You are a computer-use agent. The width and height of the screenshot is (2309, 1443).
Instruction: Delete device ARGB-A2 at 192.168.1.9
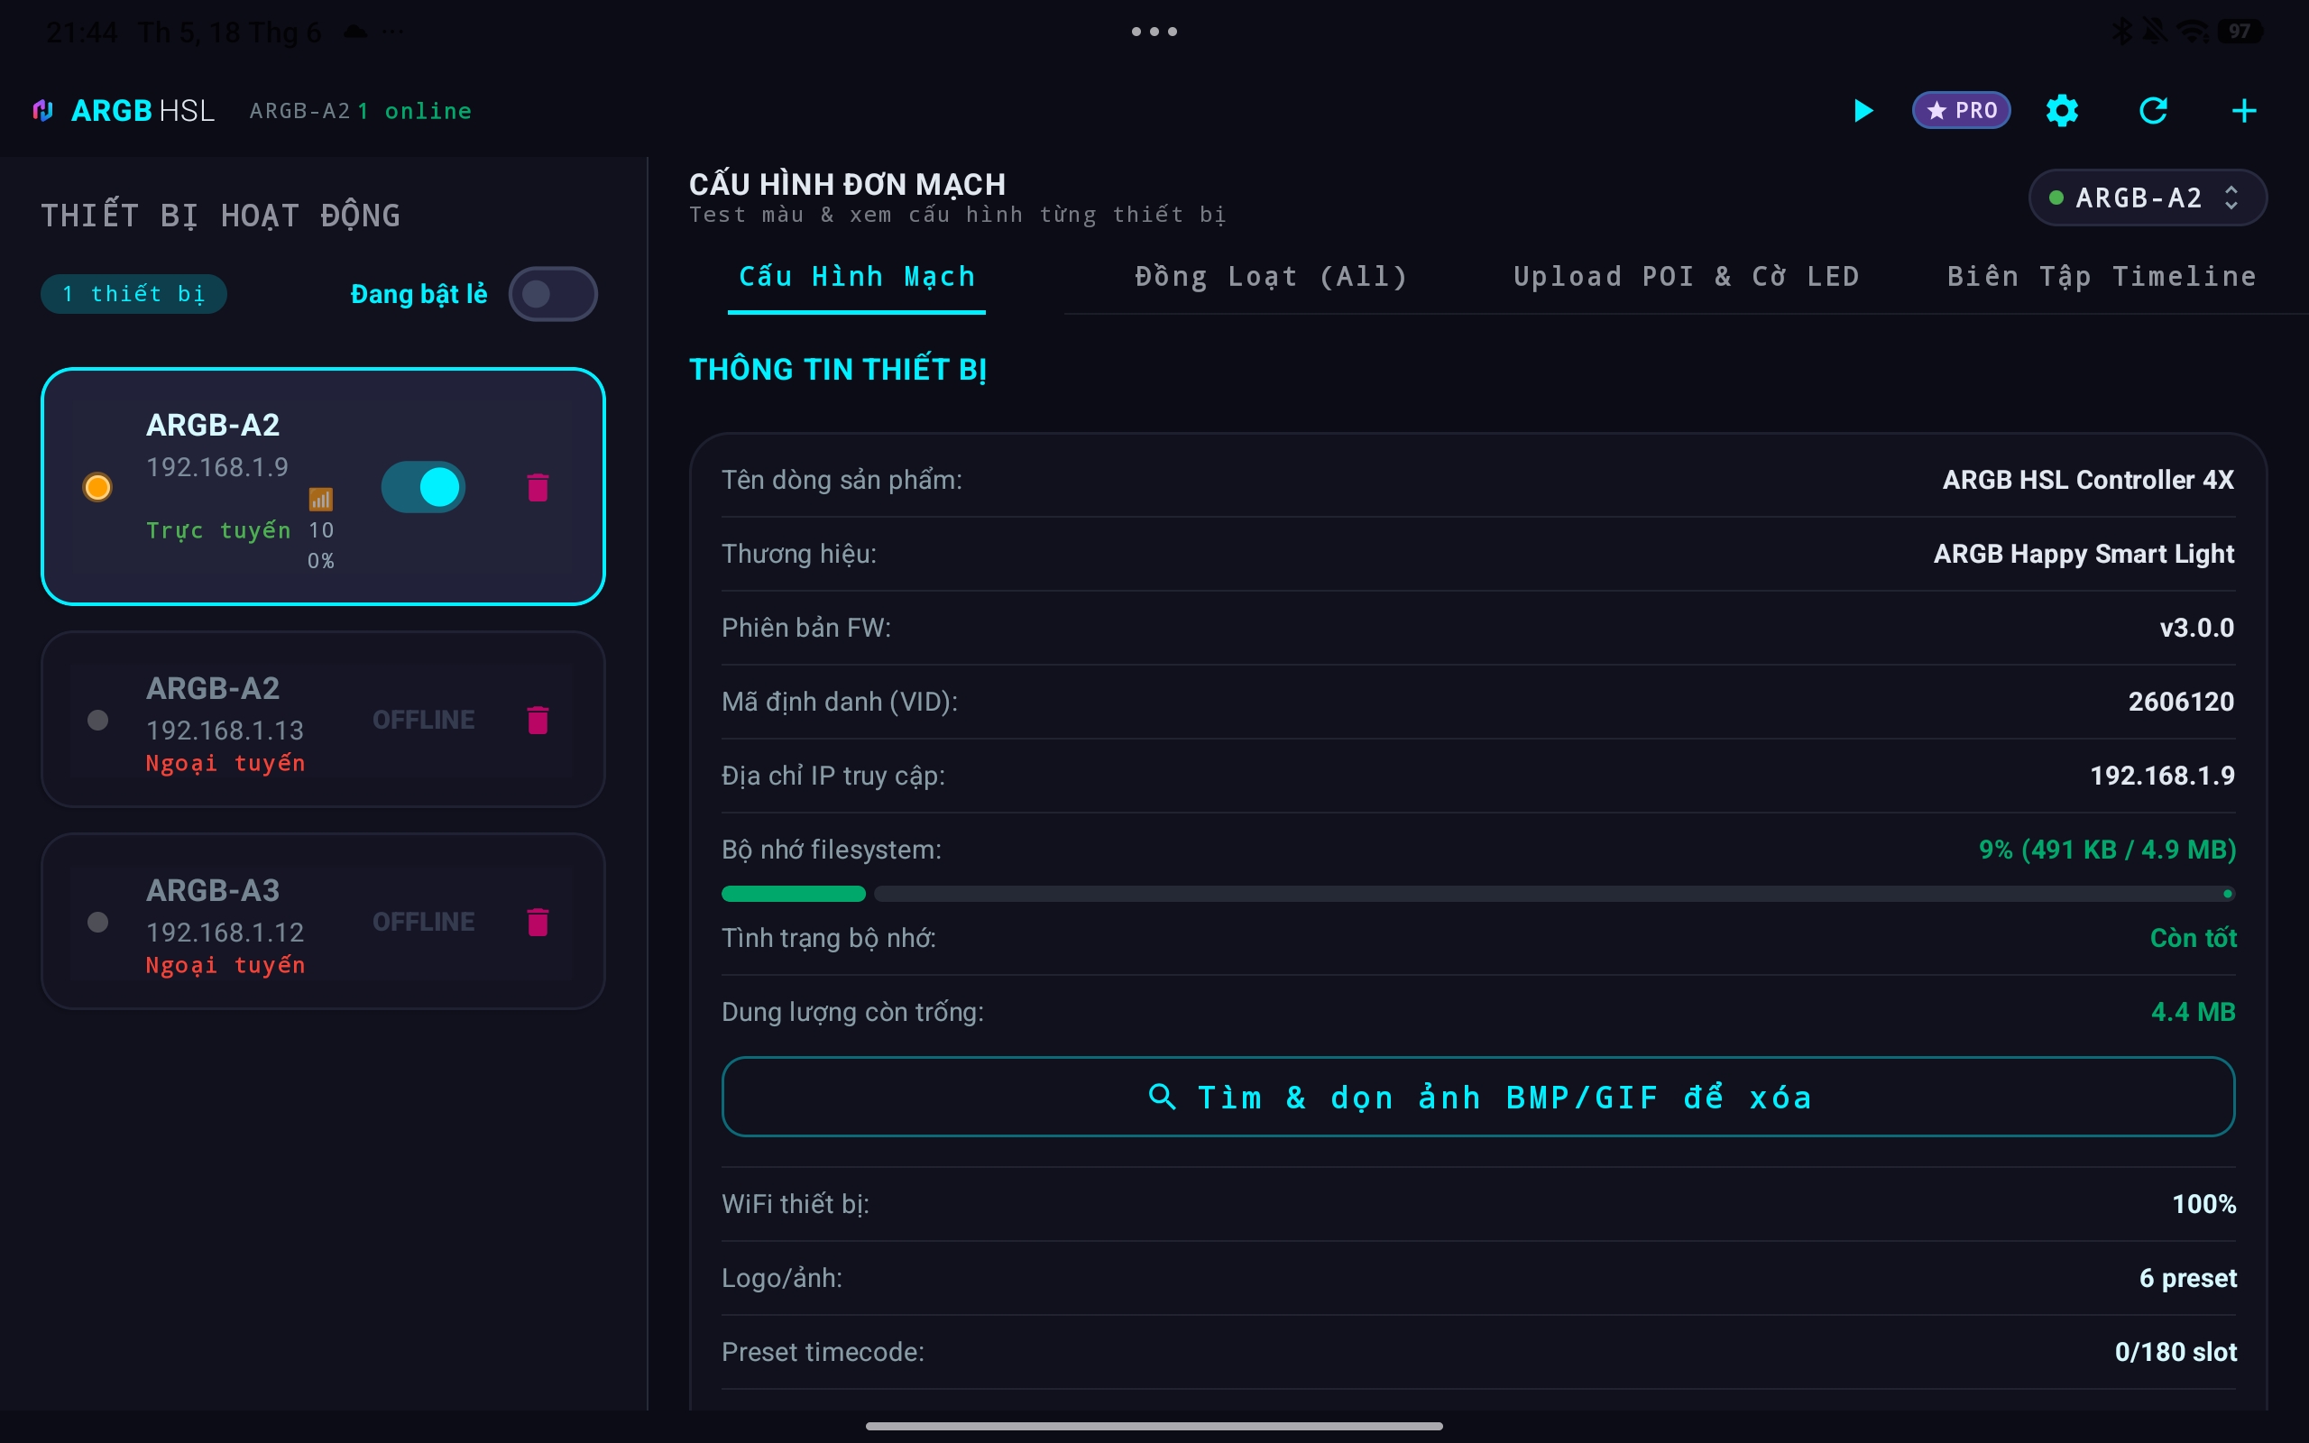point(538,488)
